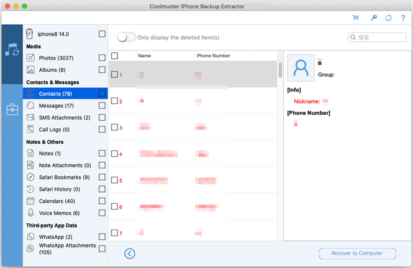Screen dimensions: 413x268
Task: Check the WhatsApp (2) checkbox
Action: coord(102,237)
